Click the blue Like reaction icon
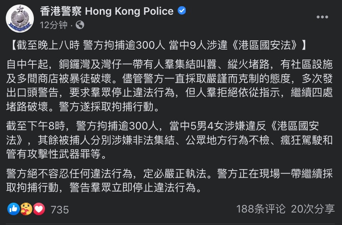Image resolution: width=342 pixels, height=225 pixels. (14, 209)
